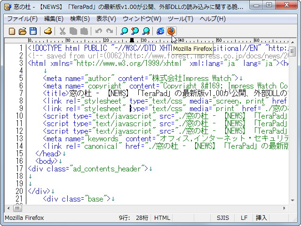Click the LF line-ending status cell

tap(244, 218)
